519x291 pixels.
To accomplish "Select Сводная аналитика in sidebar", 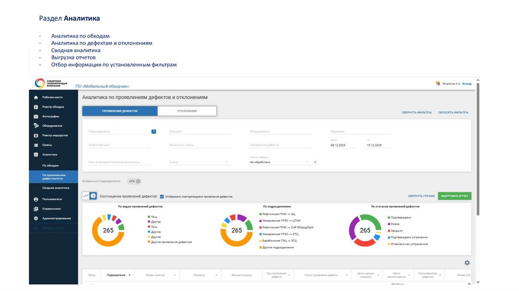I will 55,188.
